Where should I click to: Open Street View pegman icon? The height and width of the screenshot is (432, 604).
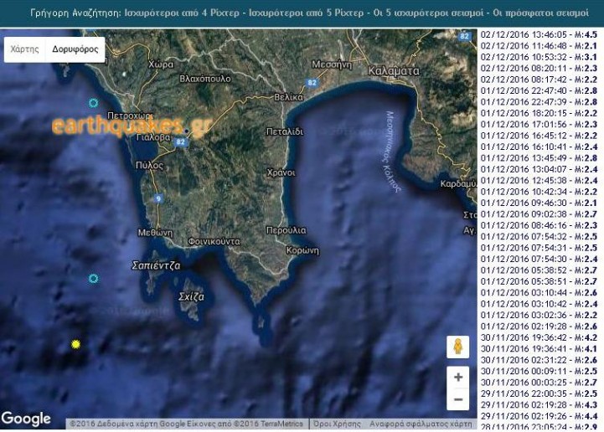pyautogui.click(x=458, y=346)
